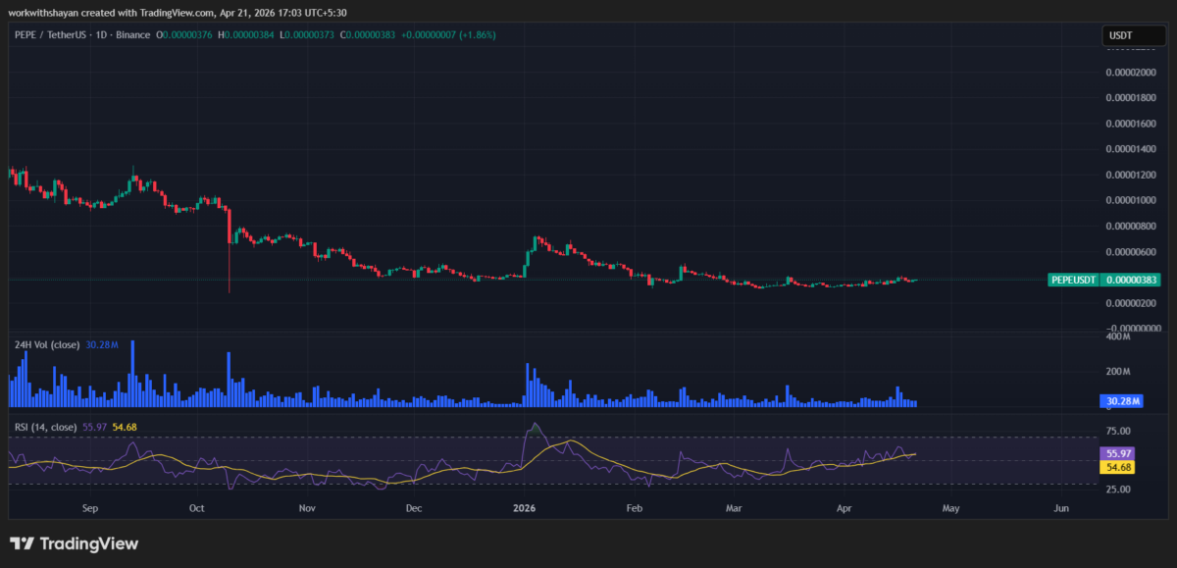Click the 200M volume scale level

(x=1119, y=372)
